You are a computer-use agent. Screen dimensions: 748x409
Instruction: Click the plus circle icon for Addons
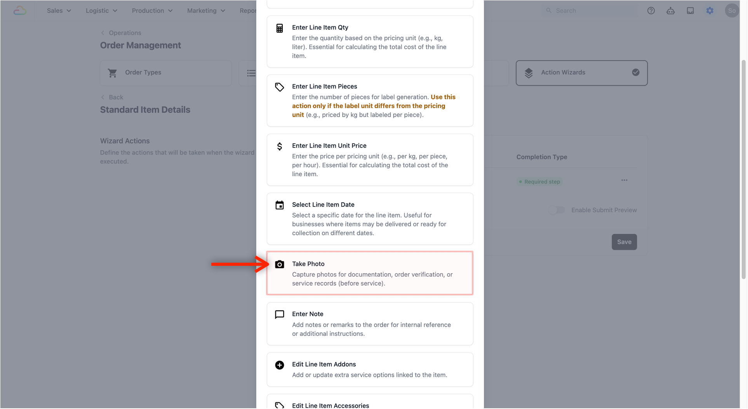pos(279,365)
